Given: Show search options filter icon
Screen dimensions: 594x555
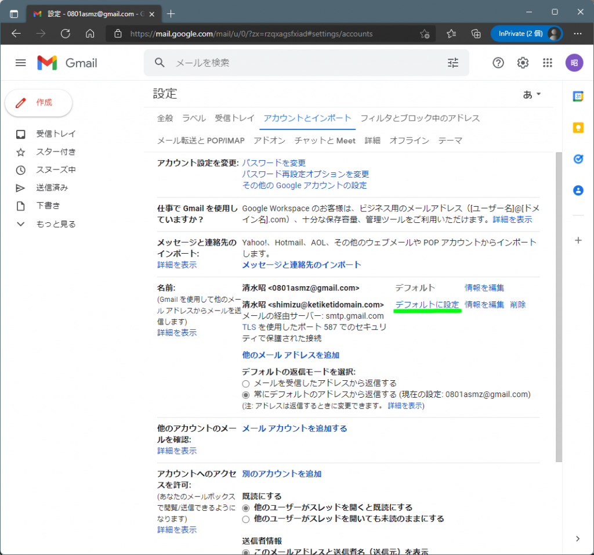Looking at the screenshot, I should [452, 63].
